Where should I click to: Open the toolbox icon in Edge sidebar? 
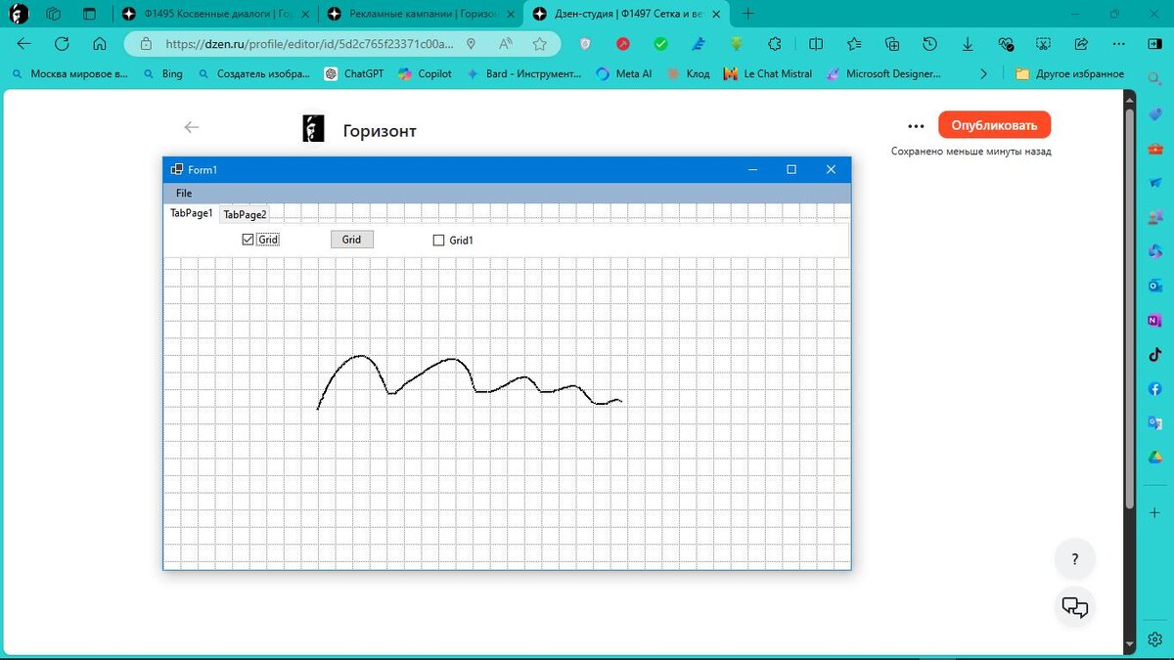coord(1155,148)
